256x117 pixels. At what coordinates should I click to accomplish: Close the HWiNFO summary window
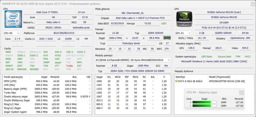[253, 4]
